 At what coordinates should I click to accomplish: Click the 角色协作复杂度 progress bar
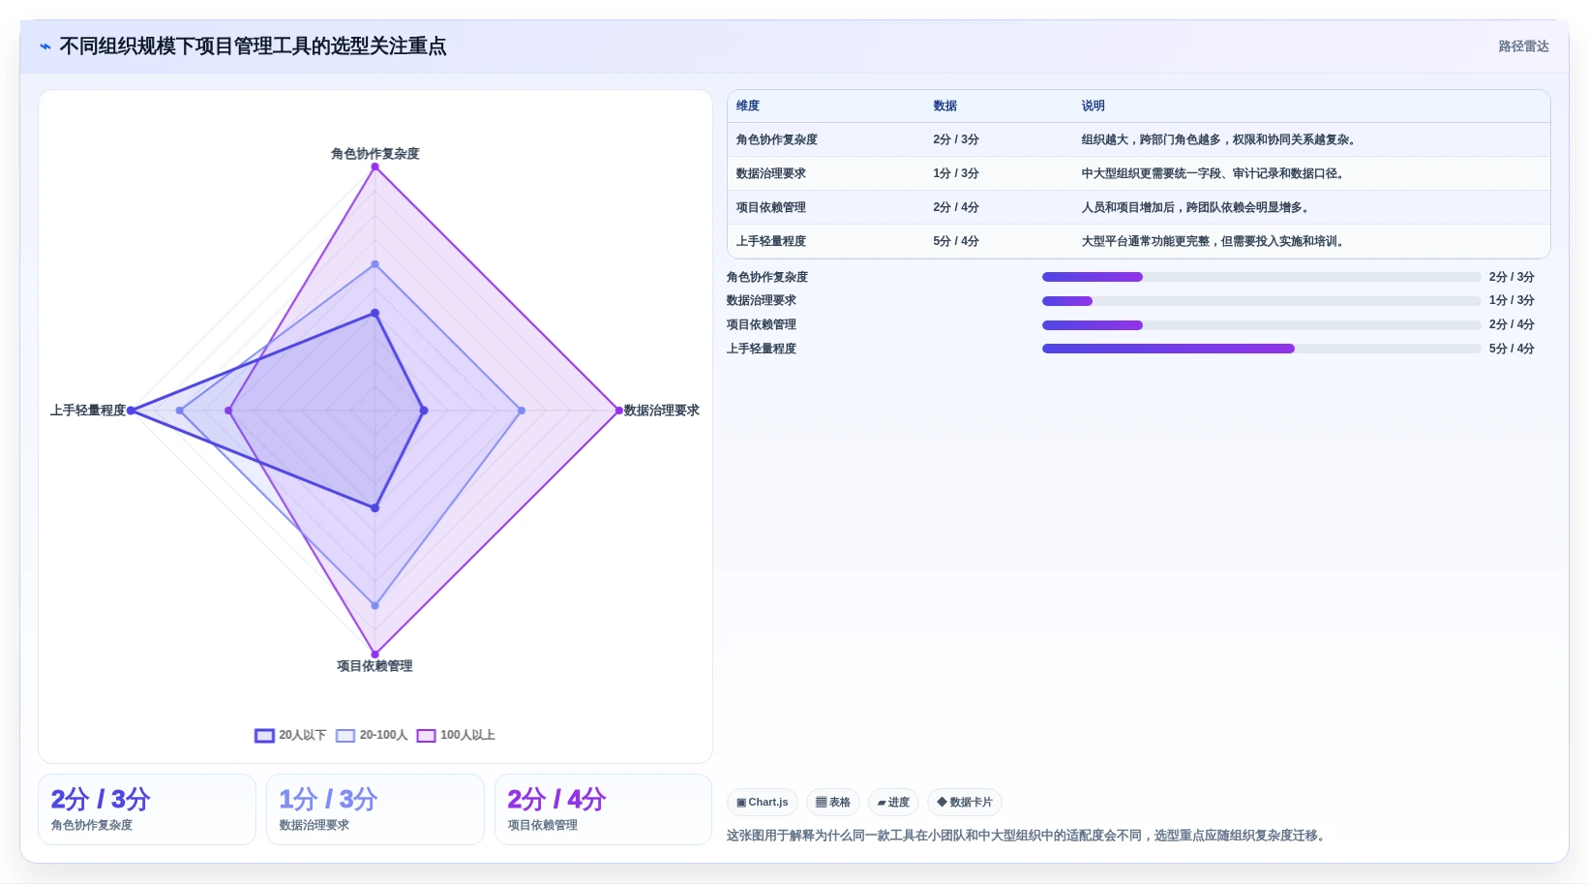[x=1261, y=277]
